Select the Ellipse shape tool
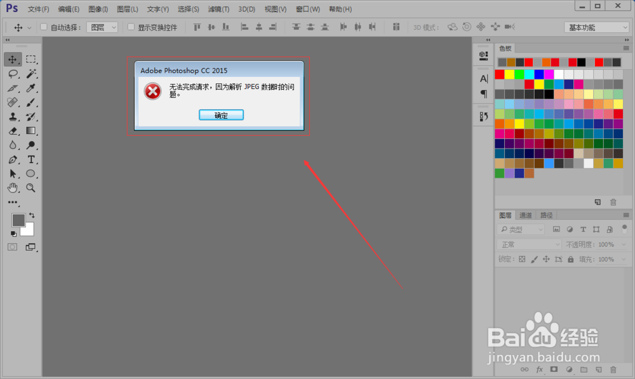The image size is (635, 379). tap(30, 174)
